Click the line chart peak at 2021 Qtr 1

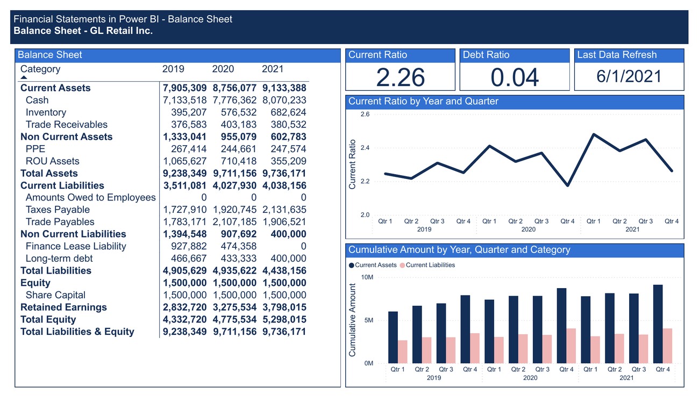point(593,134)
